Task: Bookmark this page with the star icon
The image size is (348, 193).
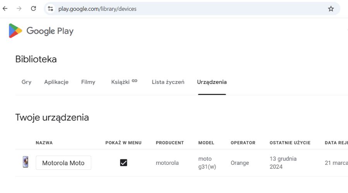Action: coord(331,8)
